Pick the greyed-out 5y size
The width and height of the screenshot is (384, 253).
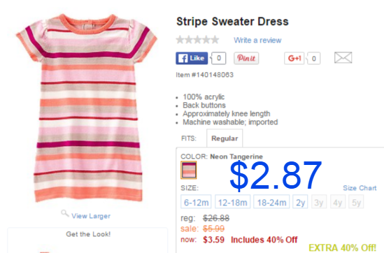356,202
